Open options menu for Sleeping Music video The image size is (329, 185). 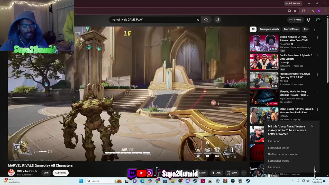click(317, 92)
